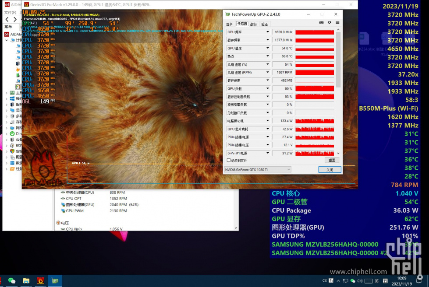The height and width of the screenshot is (287, 429).
Task: Click 关闭 button in GPU-Z
Action: coord(330,170)
